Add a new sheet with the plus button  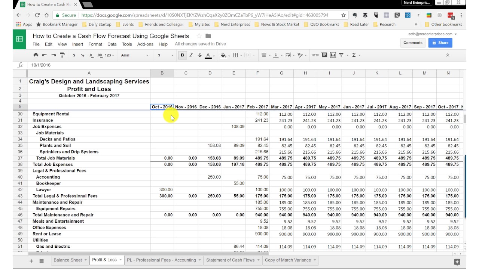click(x=31, y=261)
